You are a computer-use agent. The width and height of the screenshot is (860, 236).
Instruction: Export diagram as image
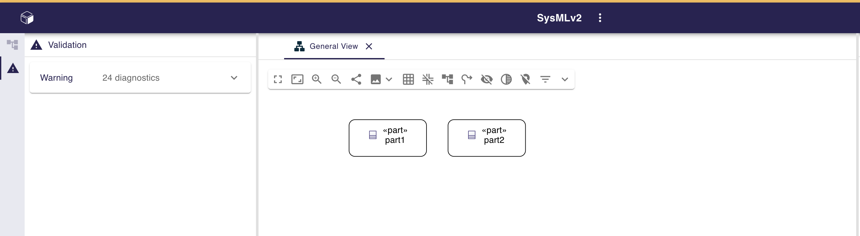click(376, 79)
